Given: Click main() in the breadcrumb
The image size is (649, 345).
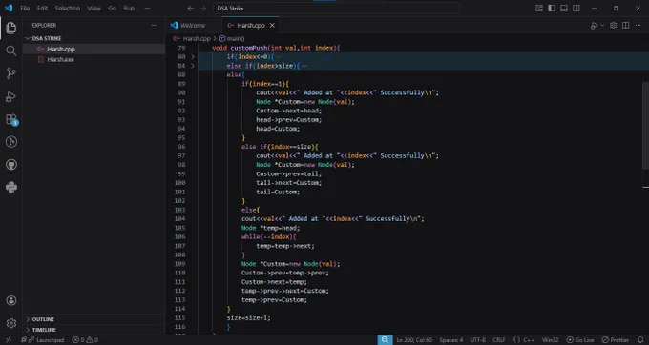Looking at the screenshot, I should tap(236, 38).
